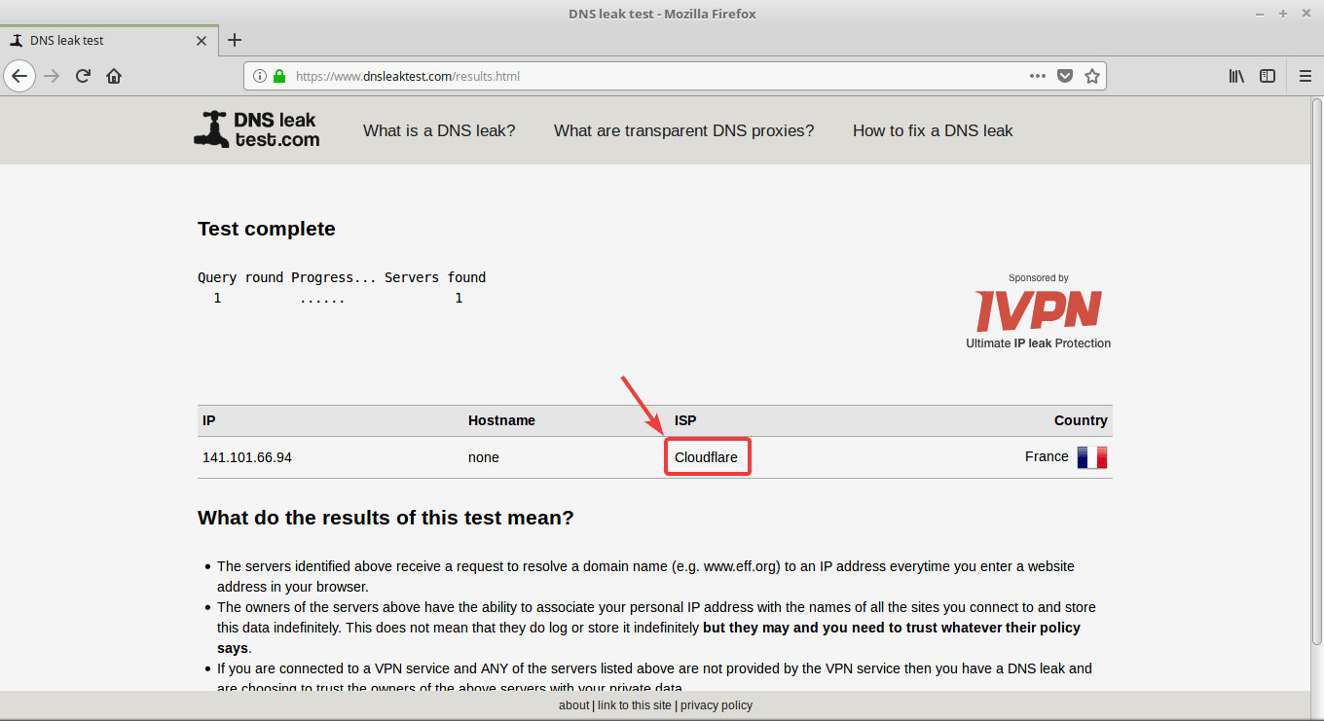This screenshot has height=721, width=1324.
Task: Open the Firefox home page
Action: pyautogui.click(x=114, y=76)
